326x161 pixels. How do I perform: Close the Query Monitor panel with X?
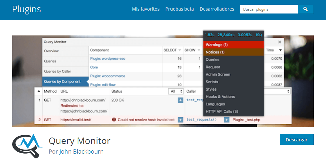pos(280,42)
